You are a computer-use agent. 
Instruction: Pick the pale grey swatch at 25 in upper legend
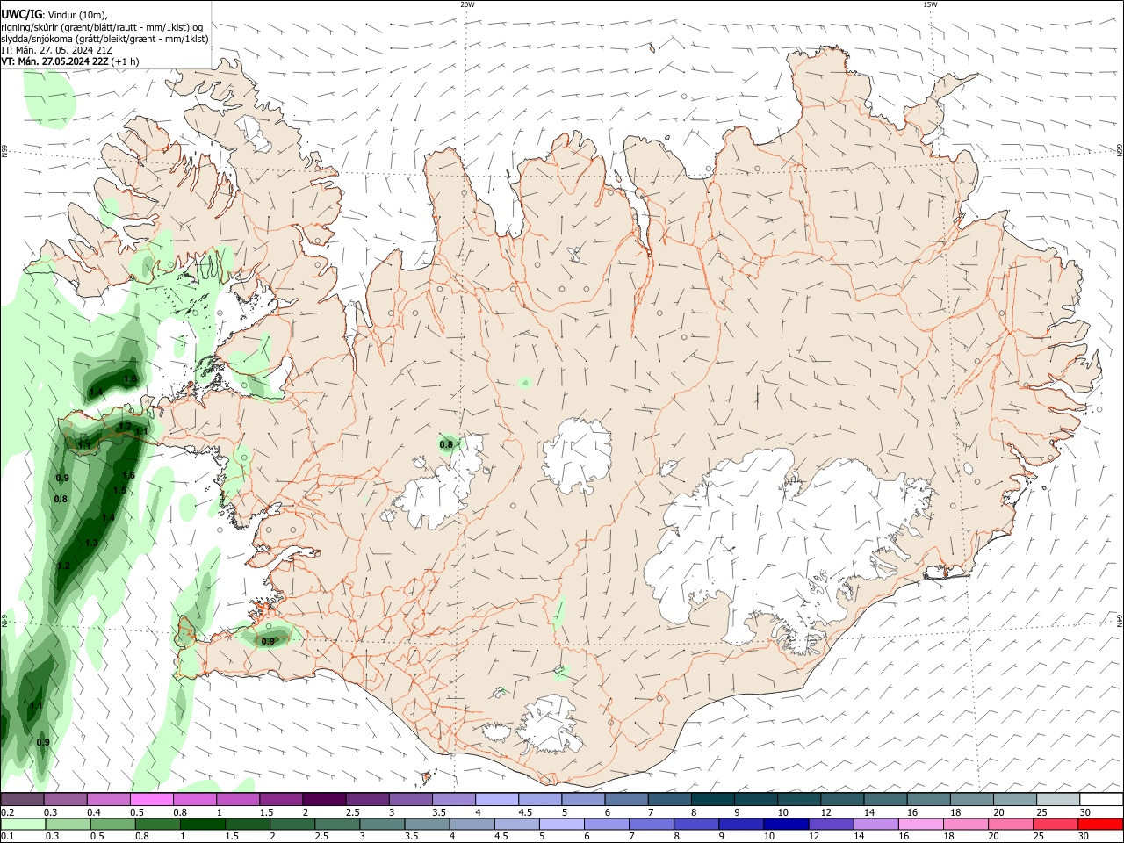pos(1057,799)
